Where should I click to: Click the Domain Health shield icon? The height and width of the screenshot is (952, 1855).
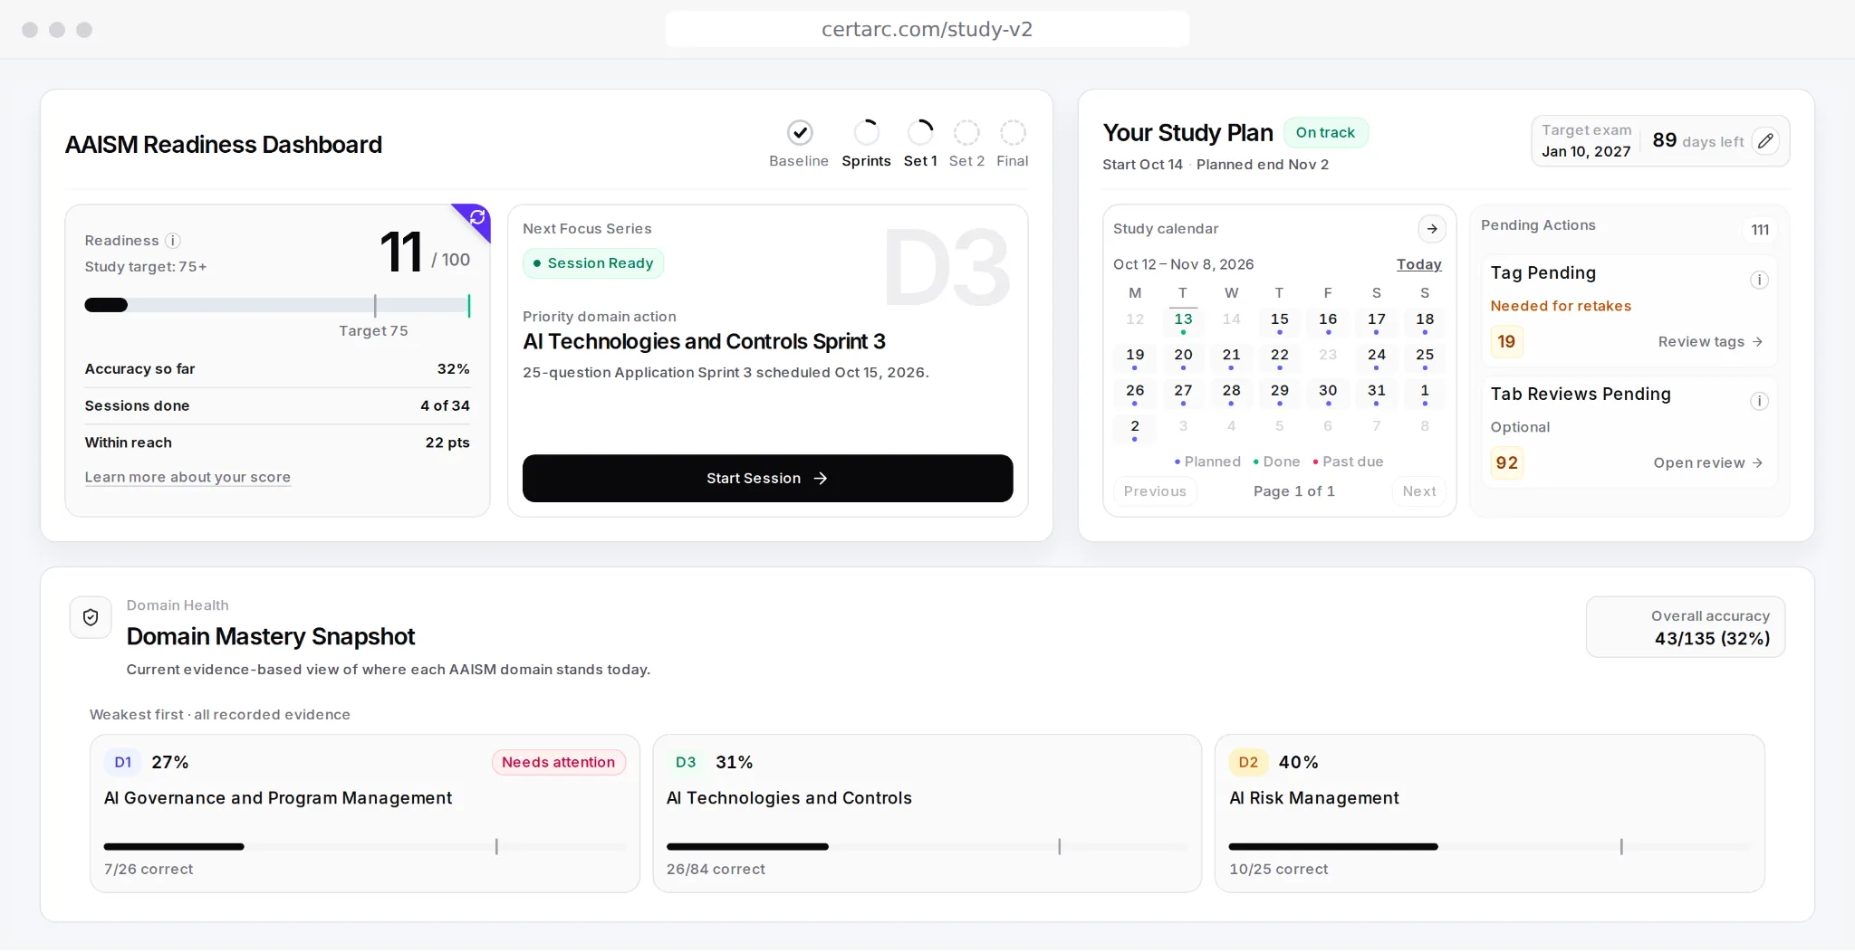[91, 617]
